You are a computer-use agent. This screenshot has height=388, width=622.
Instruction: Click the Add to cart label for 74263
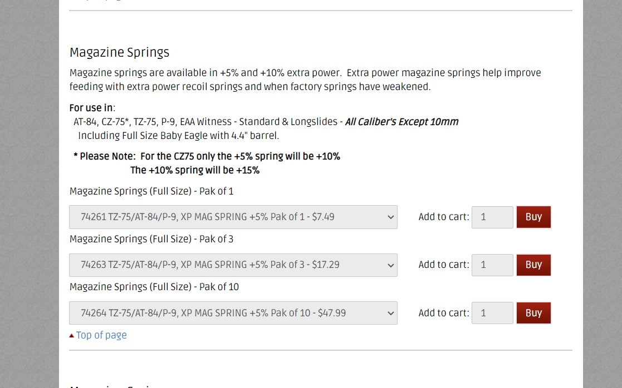pos(443,265)
